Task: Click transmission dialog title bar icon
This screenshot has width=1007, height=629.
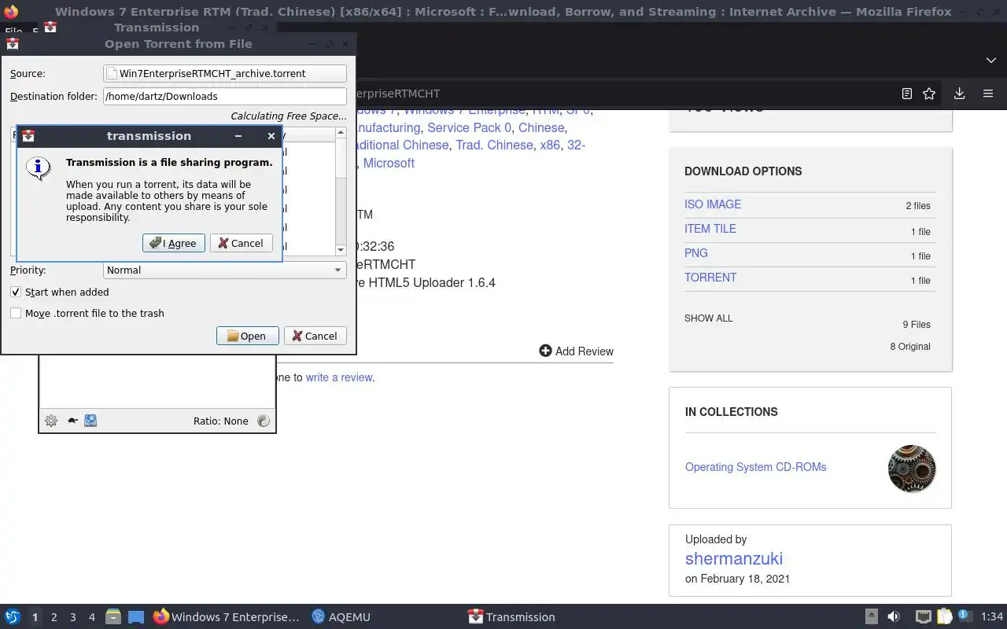Action: click(x=28, y=136)
